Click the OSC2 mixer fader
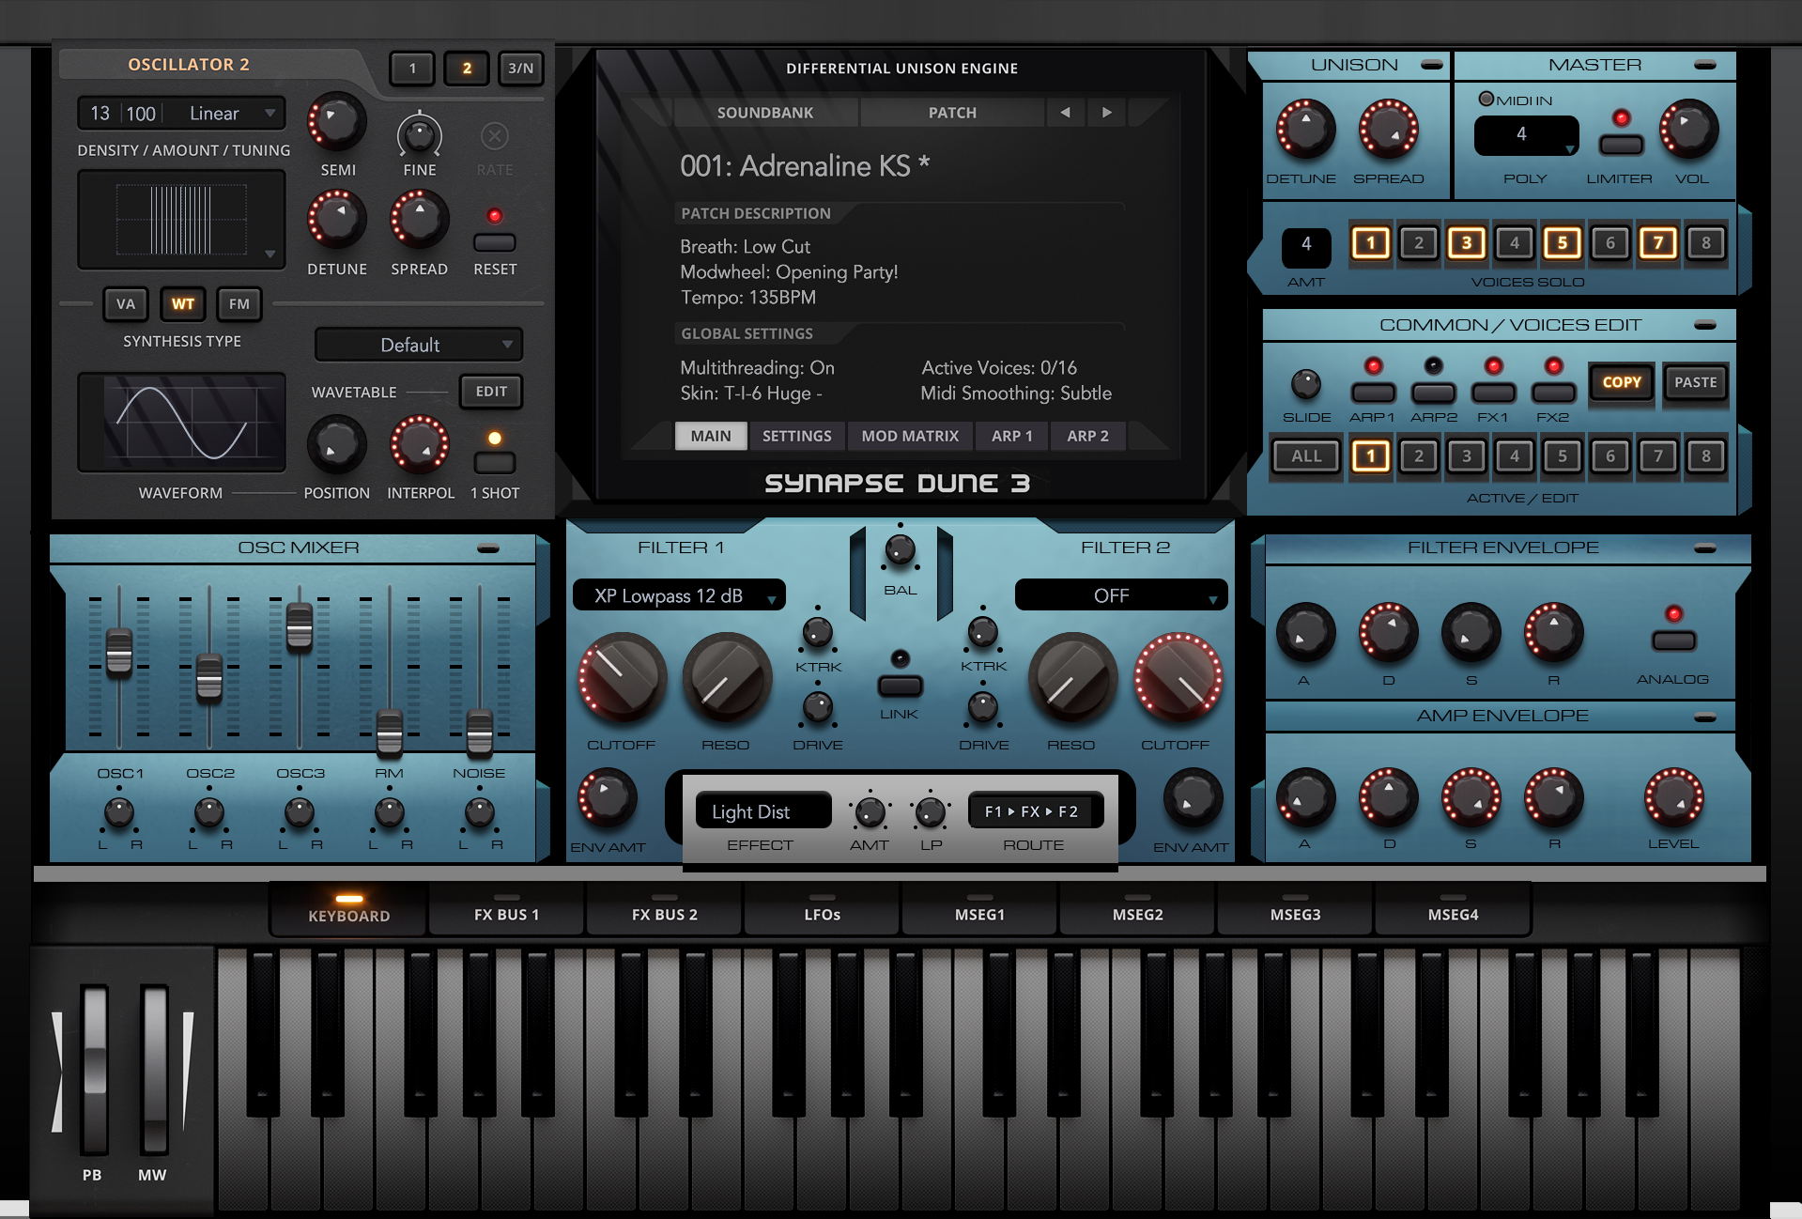This screenshot has height=1219, width=1802. click(209, 677)
